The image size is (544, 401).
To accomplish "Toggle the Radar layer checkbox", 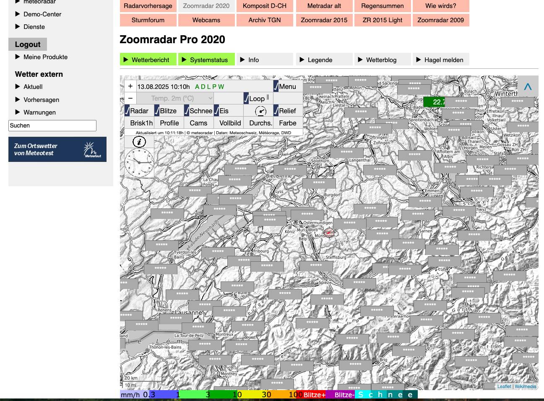I will [x=127, y=111].
